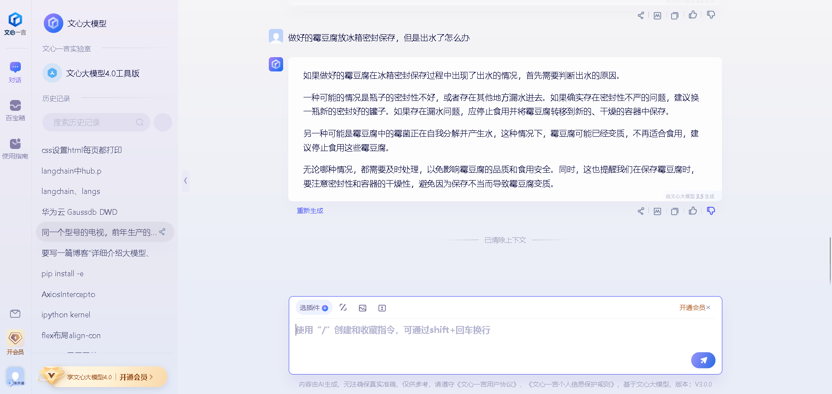Click 重新生成 to regenerate the answer
This screenshot has width=832, height=394.
click(x=310, y=210)
